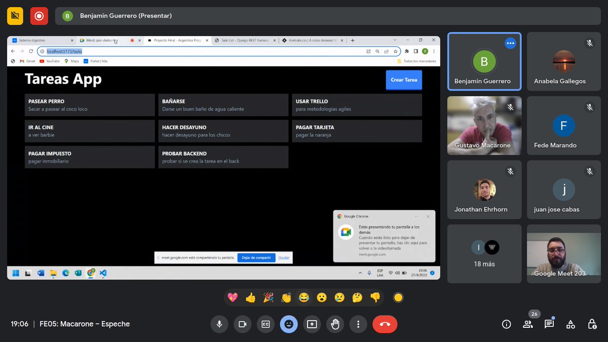Click the red recording indicator icon

[39, 16]
